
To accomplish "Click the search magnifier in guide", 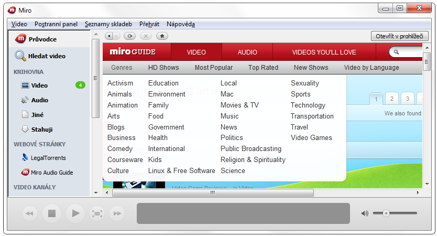I will click(x=396, y=52).
